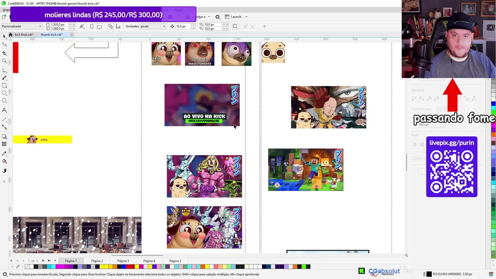Open a new document tab with plus

(x=71, y=34)
